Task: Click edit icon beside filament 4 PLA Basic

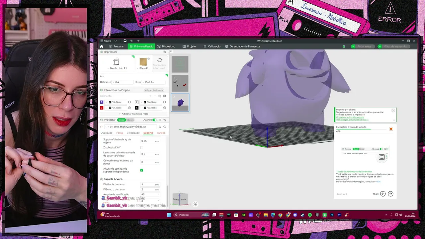Action: [x=164, y=108]
